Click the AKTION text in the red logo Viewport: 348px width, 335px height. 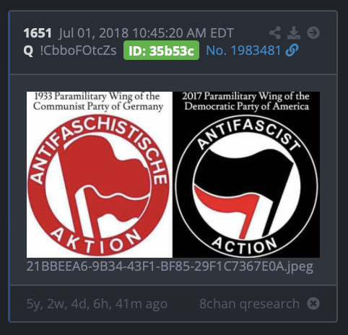tap(96, 241)
